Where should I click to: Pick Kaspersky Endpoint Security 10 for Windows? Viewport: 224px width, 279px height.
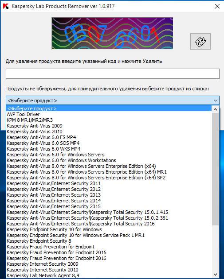[109, 229]
